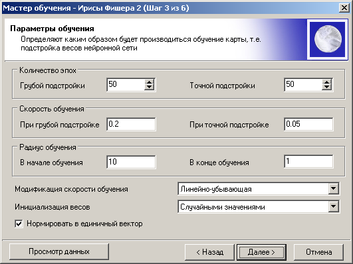Viewport: 353px width, 264px height.
Task: Click the 'При точной подстройке' speed field
Action: [x=308, y=124]
